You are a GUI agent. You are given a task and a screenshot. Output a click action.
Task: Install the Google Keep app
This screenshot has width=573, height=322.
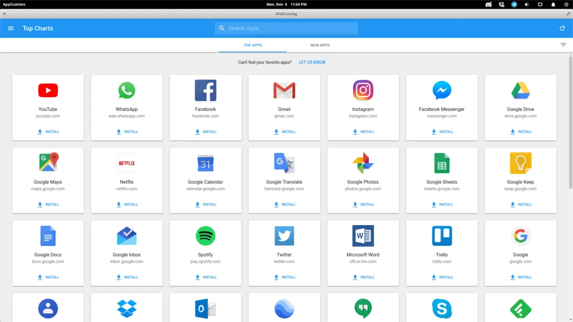pyautogui.click(x=521, y=204)
